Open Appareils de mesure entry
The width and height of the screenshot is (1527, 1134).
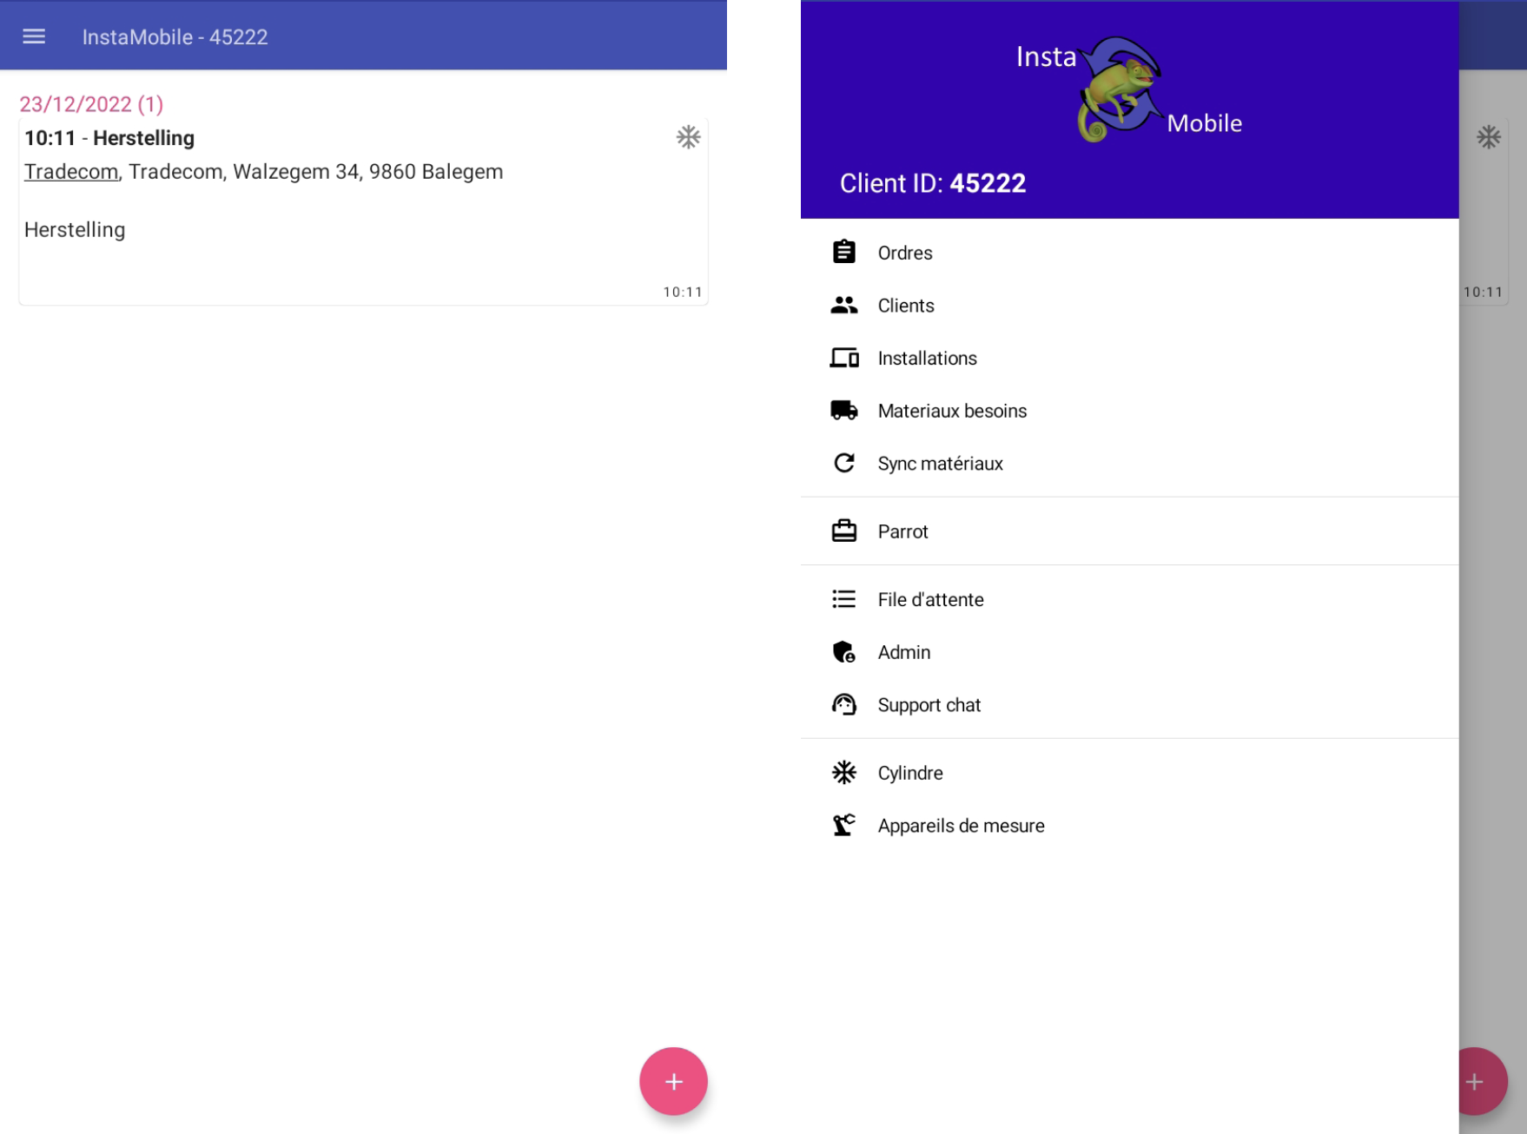point(1129,826)
